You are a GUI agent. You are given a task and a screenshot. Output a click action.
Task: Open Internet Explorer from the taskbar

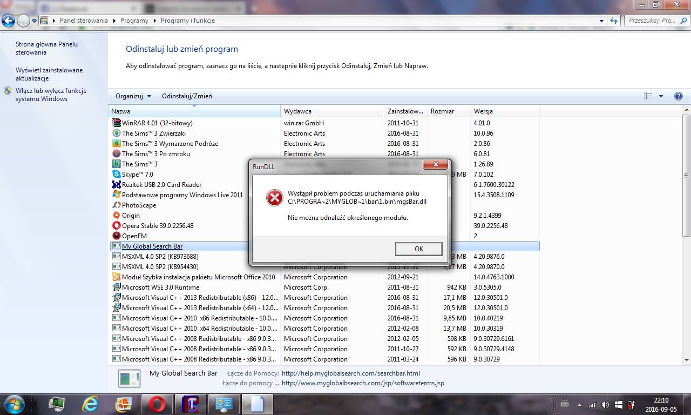click(90, 404)
